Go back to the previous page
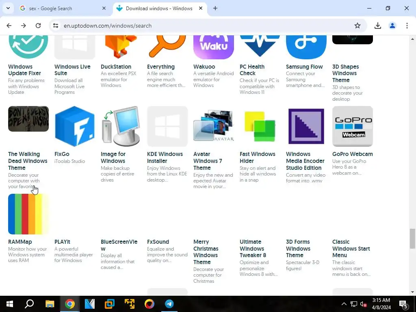The height and width of the screenshot is (312, 416). click(x=9, y=26)
